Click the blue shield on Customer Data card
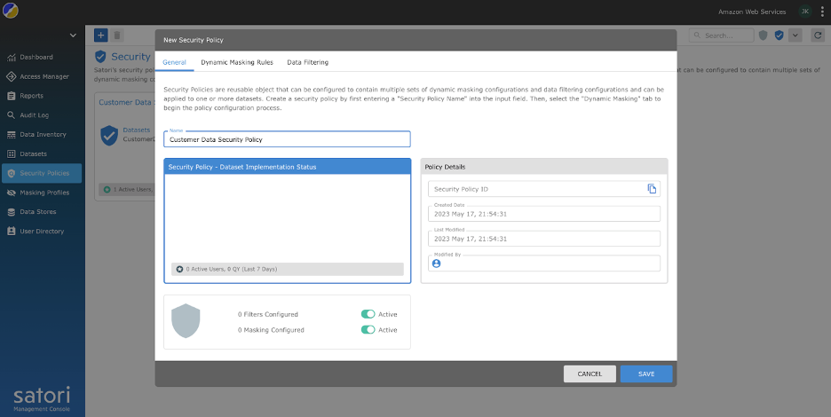Viewport: 831px width, 417px height. coord(109,136)
